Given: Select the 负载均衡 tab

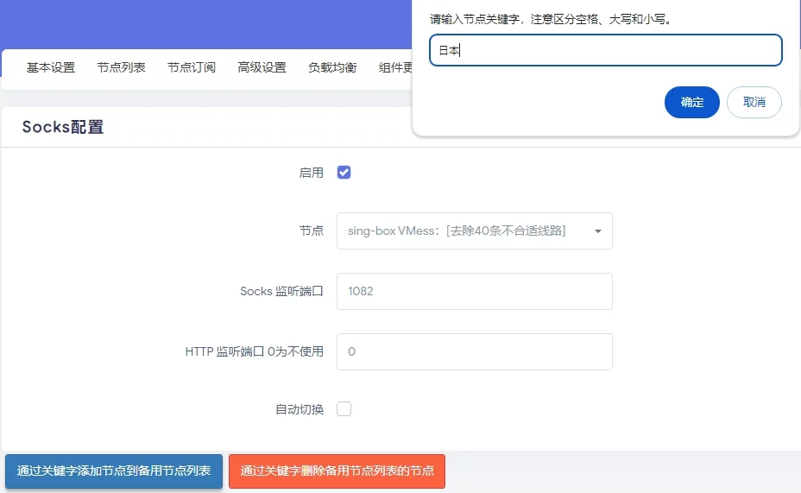Looking at the screenshot, I should pyautogui.click(x=332, y=67).
